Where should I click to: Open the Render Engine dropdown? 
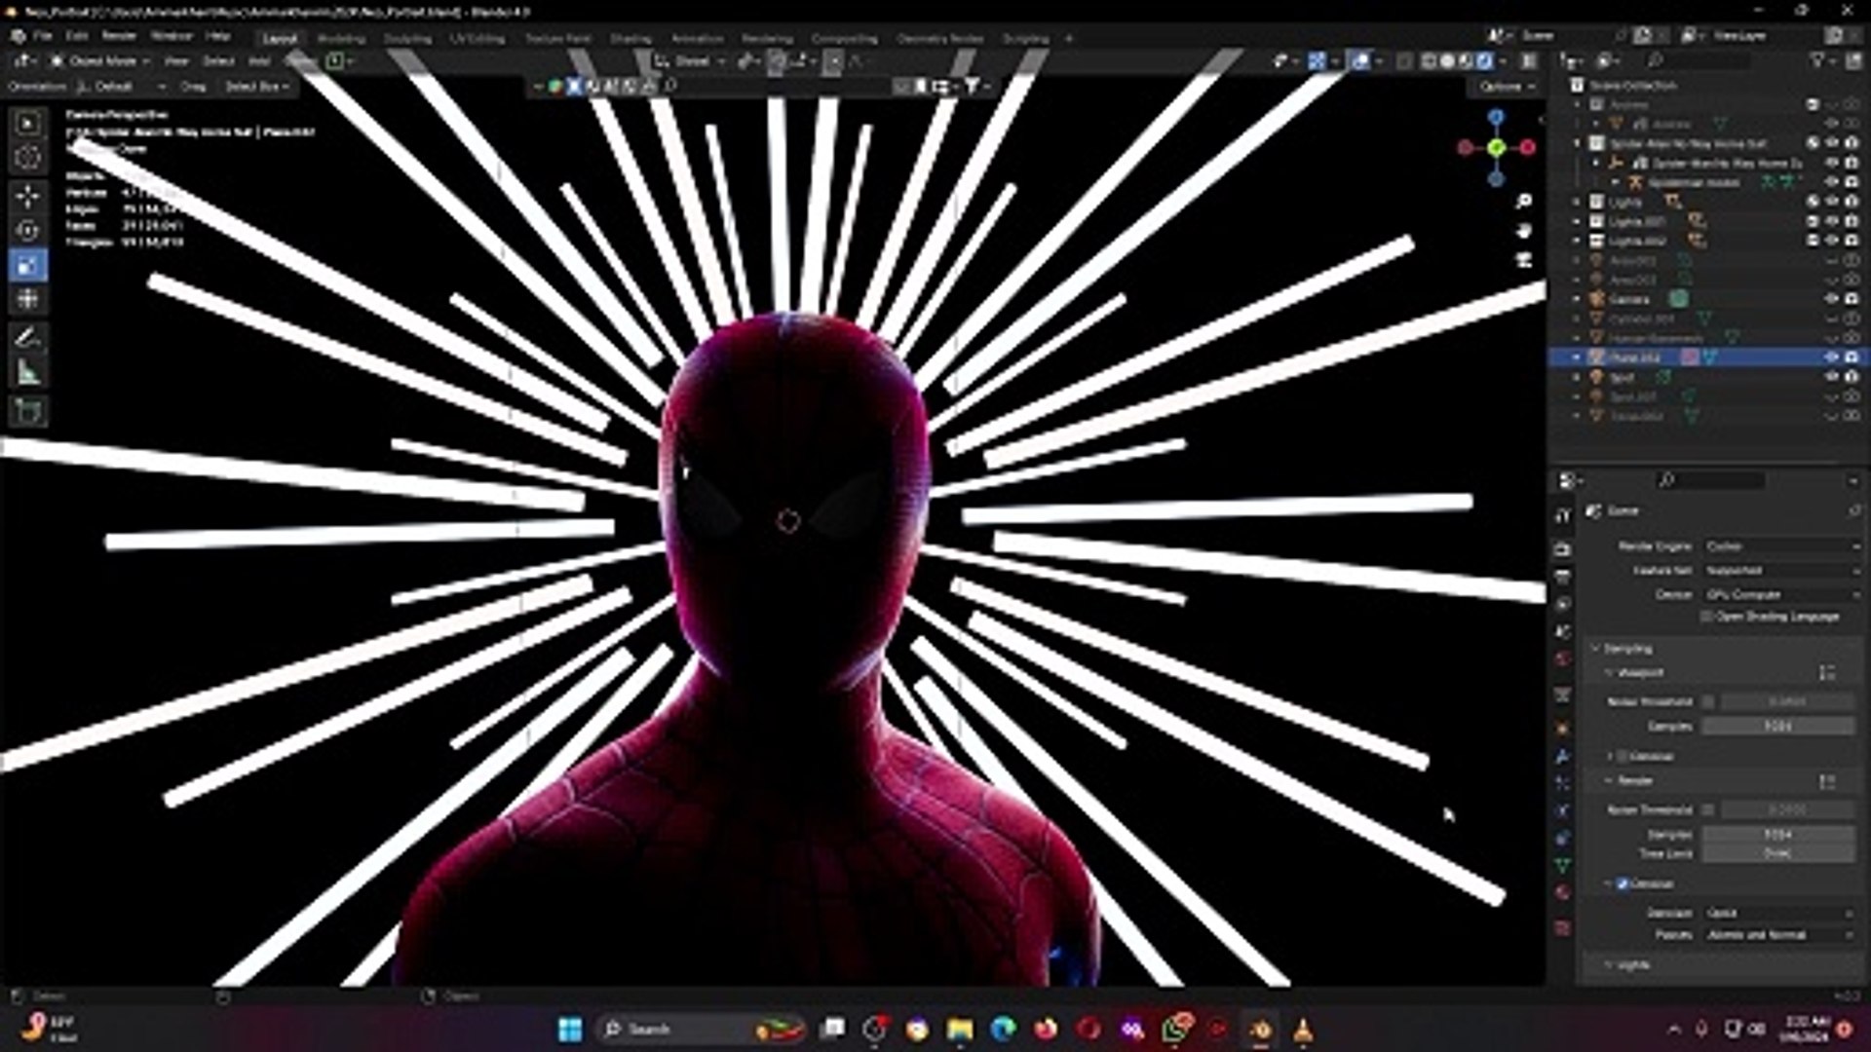[x=1780, y=546]
